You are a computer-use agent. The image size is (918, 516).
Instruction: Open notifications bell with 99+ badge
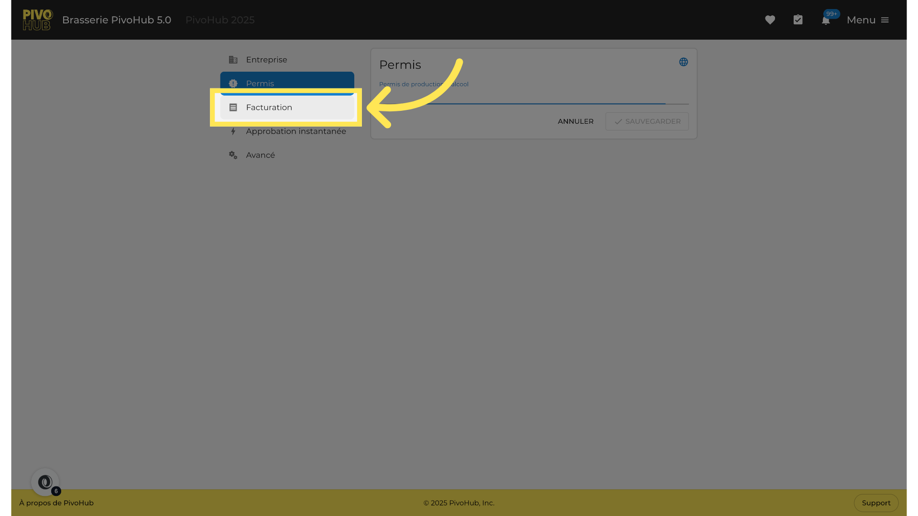(826, 20)
